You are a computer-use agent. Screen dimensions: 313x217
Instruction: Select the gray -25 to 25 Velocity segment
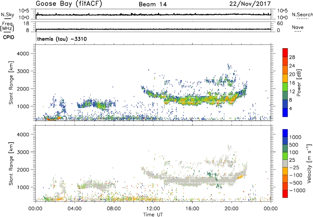coord(285,163)
